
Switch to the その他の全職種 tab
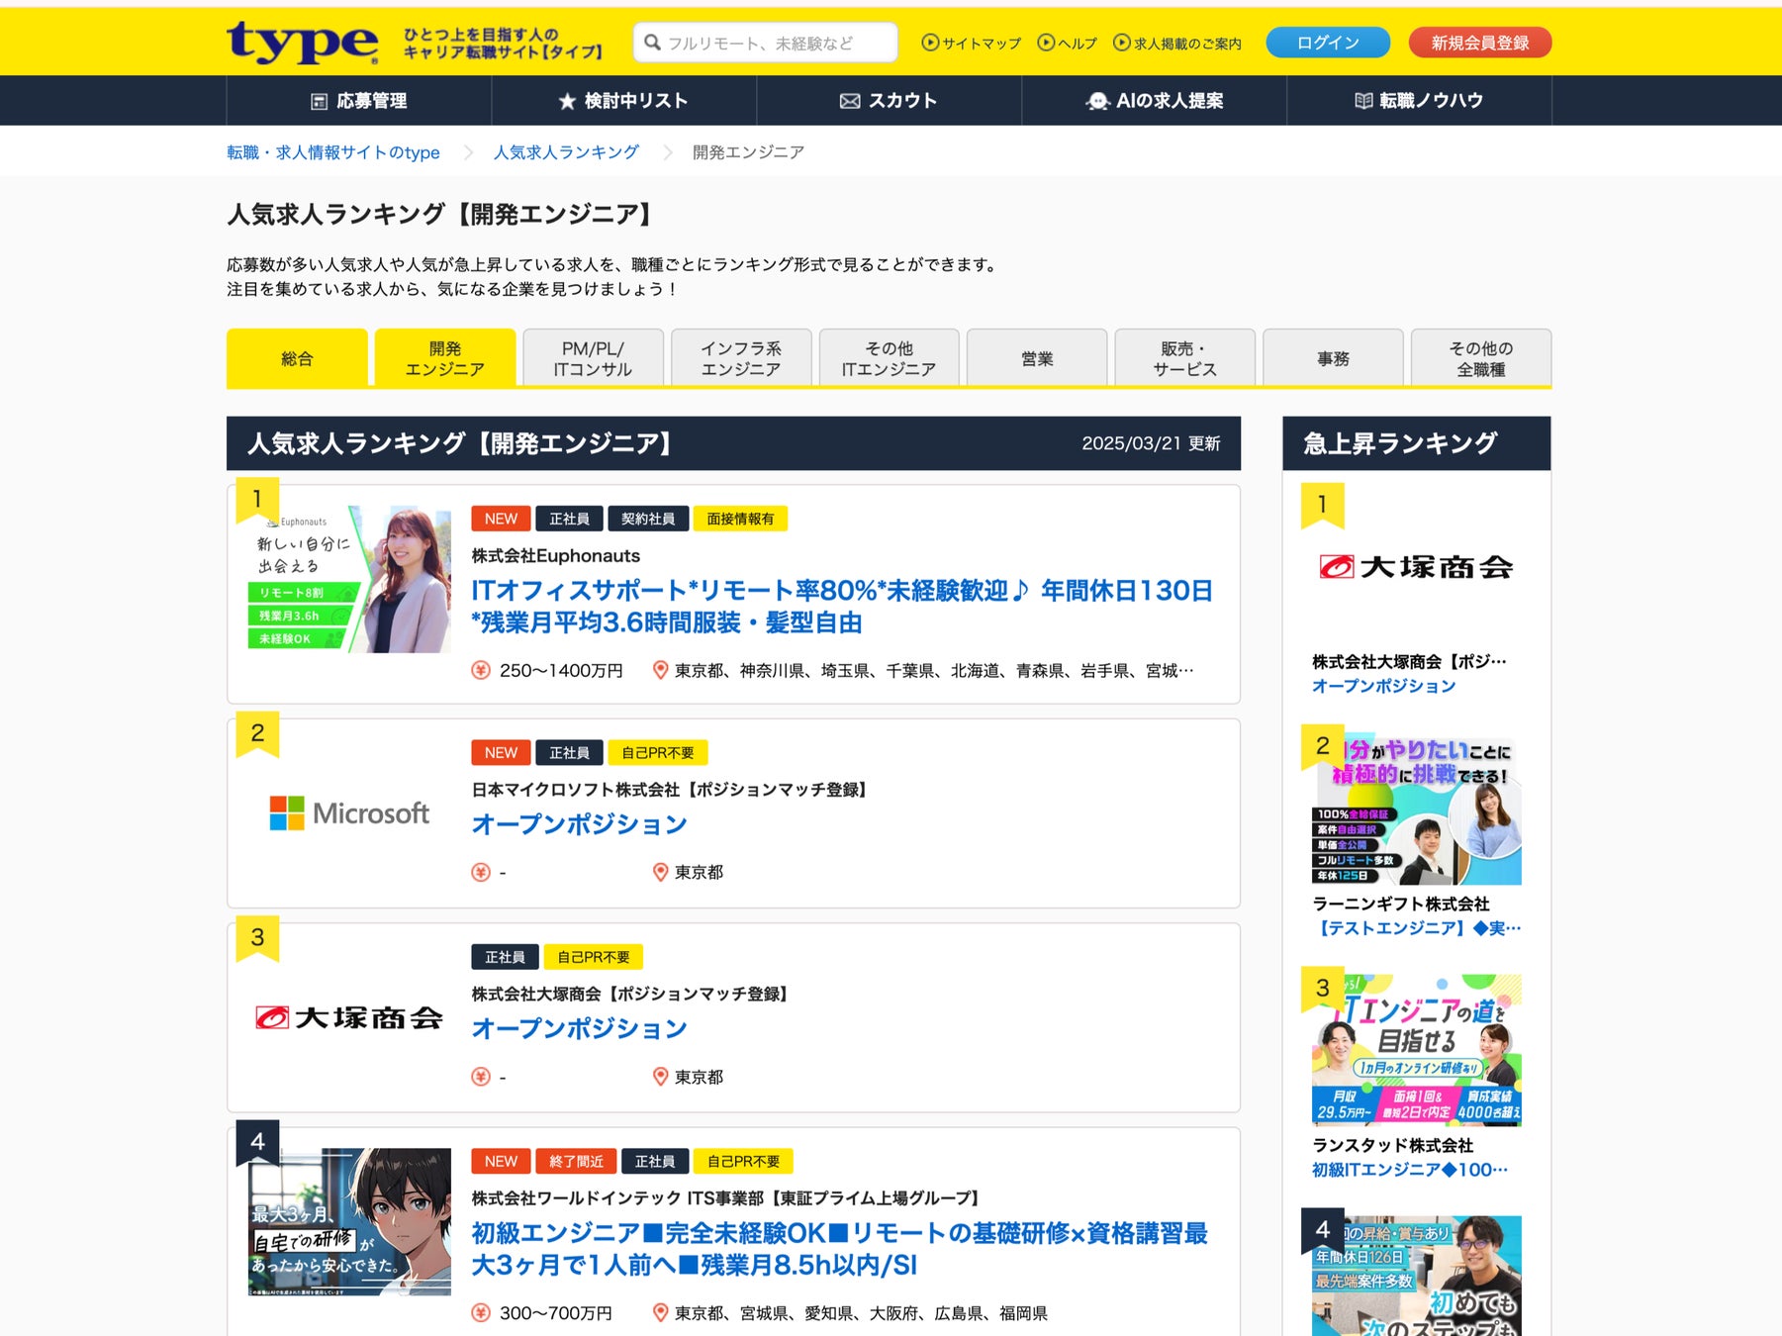pyautogui.click(x=1481, y=358)
